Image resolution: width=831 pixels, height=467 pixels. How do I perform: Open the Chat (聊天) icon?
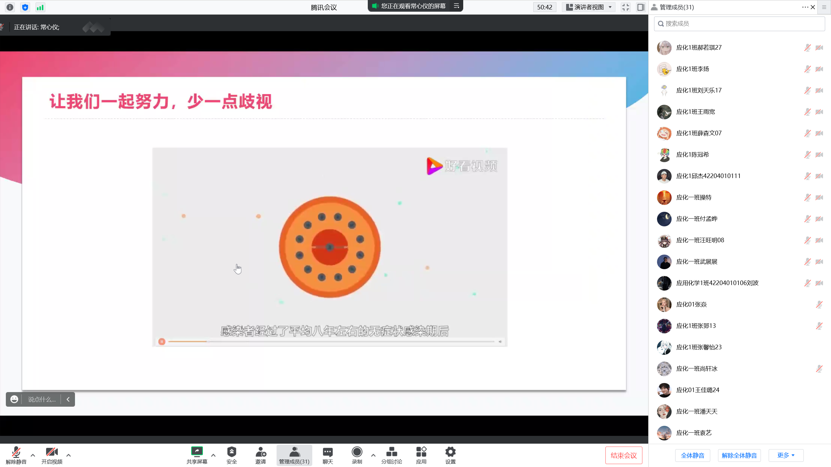[328, 452]
